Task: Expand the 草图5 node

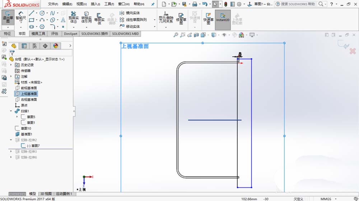Action: pyautogui.click(x=17, y=117)
